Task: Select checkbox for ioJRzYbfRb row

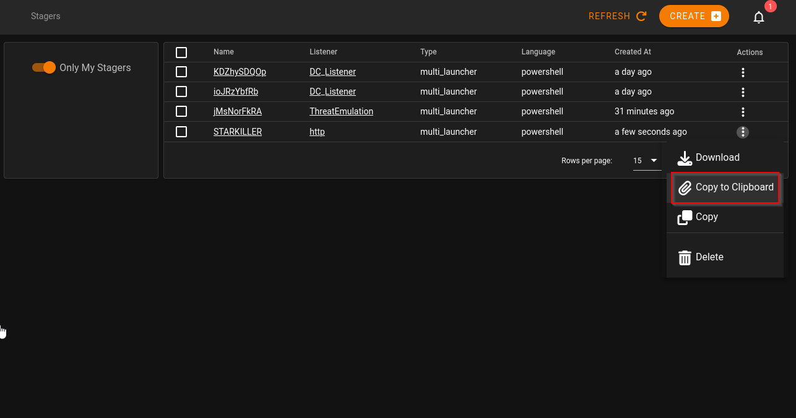Action: [181, 92]
